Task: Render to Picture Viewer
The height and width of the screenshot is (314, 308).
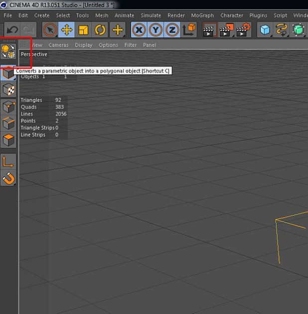Action: (x=226, y=30)
